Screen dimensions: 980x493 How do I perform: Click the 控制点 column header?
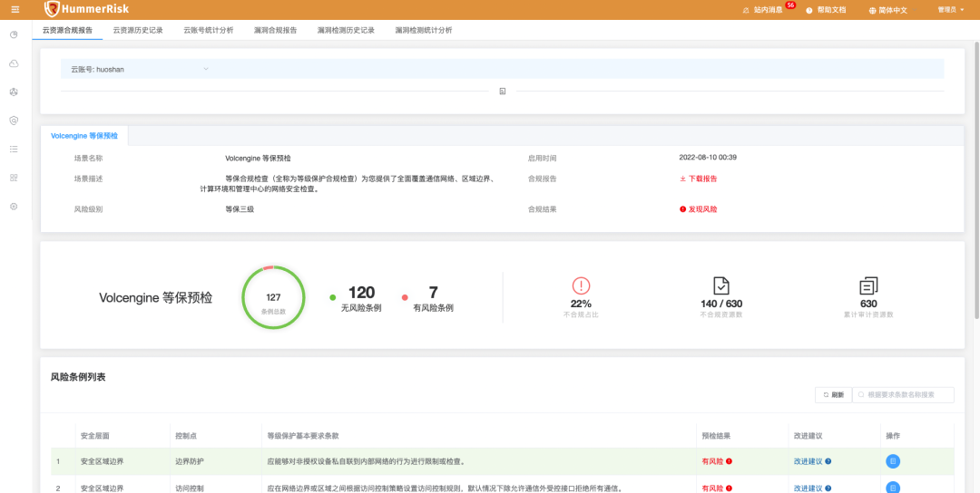(x=187, y=436)
